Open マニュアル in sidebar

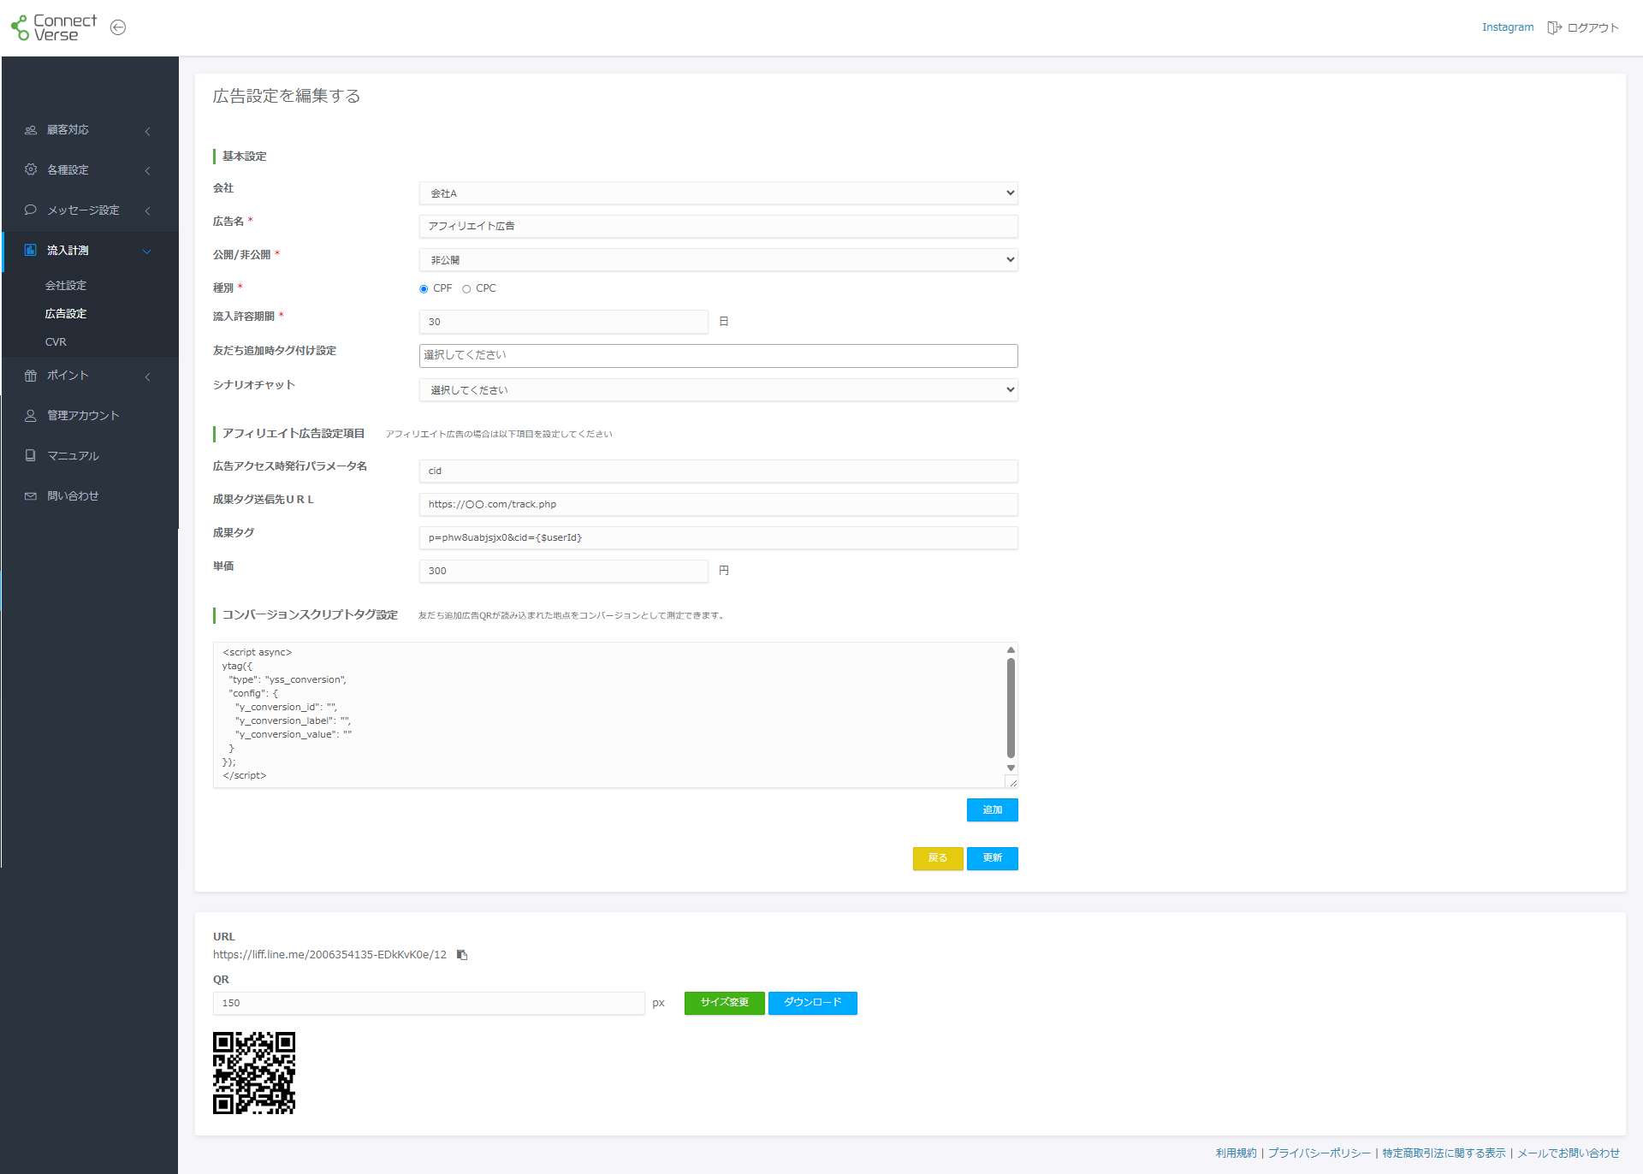pos(73,456)
